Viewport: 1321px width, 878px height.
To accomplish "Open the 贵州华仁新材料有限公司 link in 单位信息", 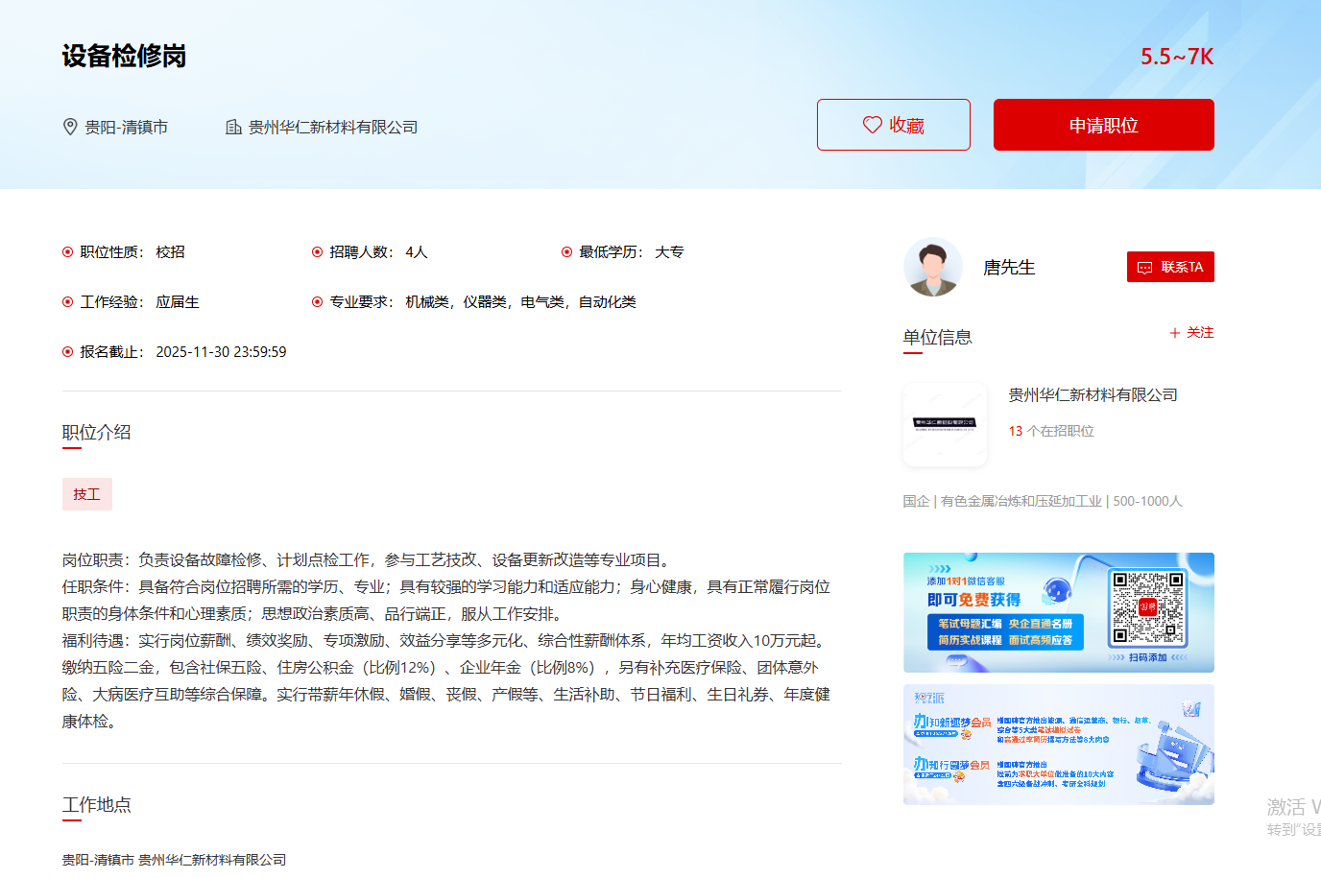I will 1093,395.
